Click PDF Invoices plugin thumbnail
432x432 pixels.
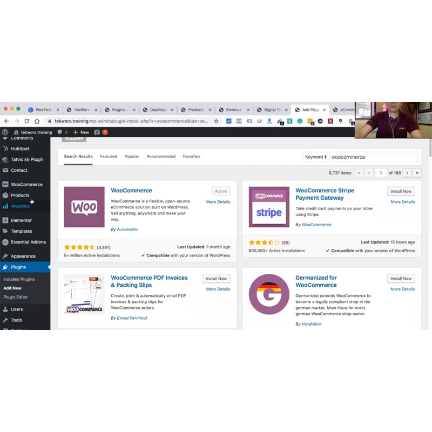pos(84,294)
